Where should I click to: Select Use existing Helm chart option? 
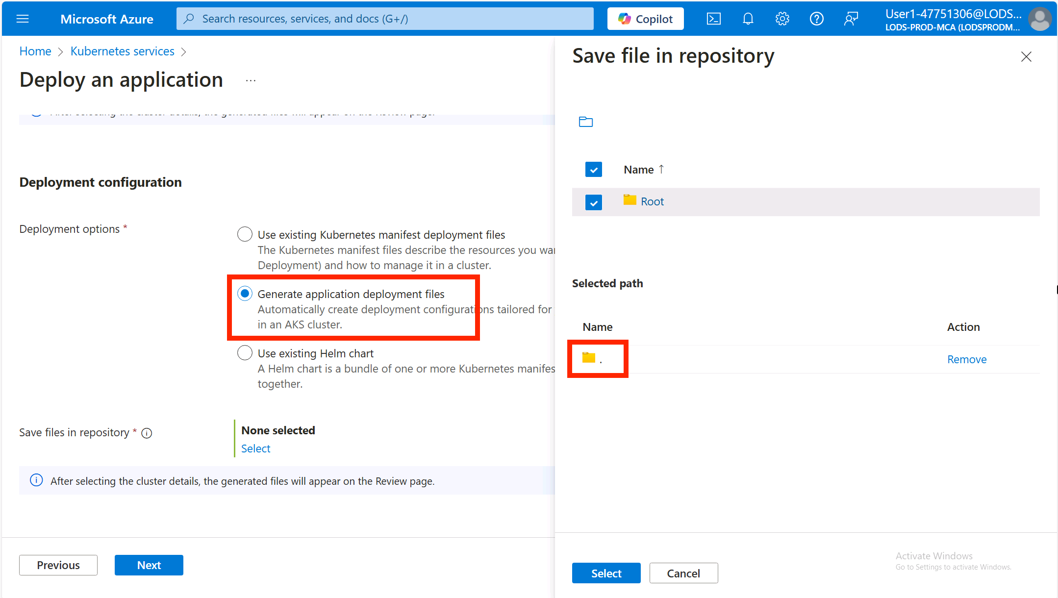coord(245,353)
